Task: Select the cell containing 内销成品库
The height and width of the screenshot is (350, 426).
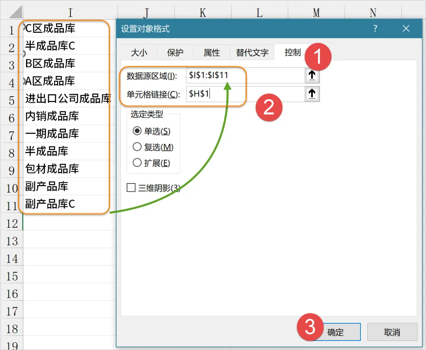Action: pyautogui.click(x=70, y=116)
